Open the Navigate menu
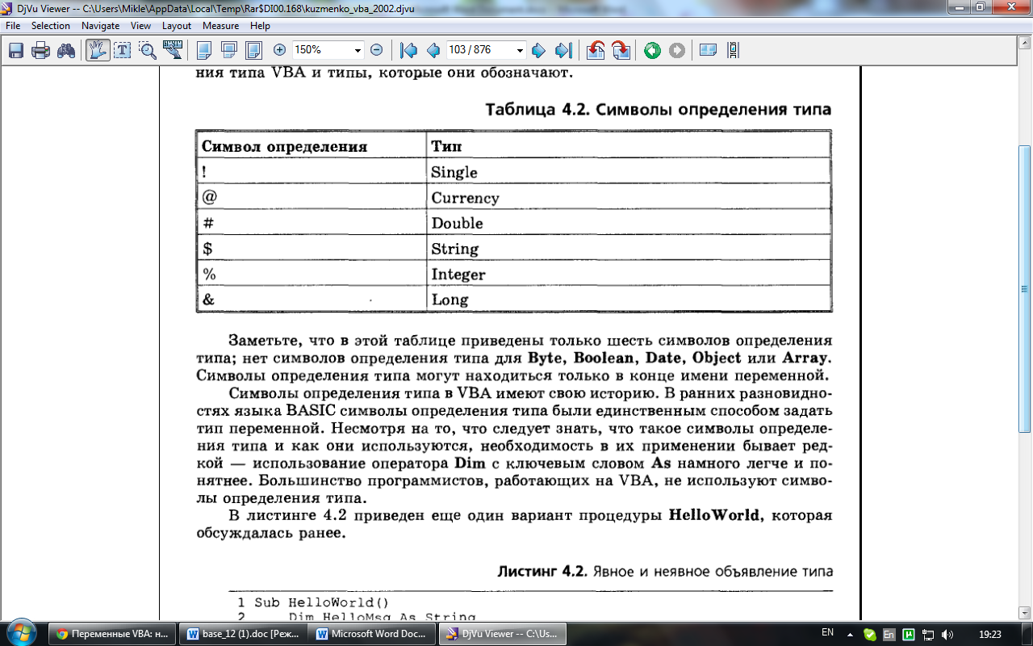This screenshot has width=1033, height=646. point(101,26)
